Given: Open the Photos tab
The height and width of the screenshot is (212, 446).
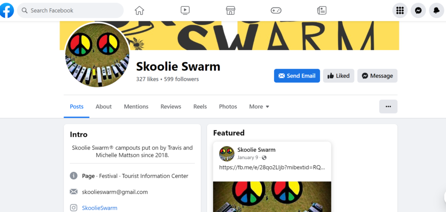Looking at the screenshot, I should coord(228,106).
